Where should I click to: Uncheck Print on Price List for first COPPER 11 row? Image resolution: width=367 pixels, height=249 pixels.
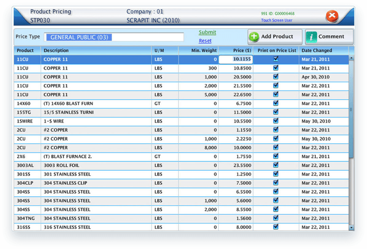pyautogui.click(x=276, y=59)
